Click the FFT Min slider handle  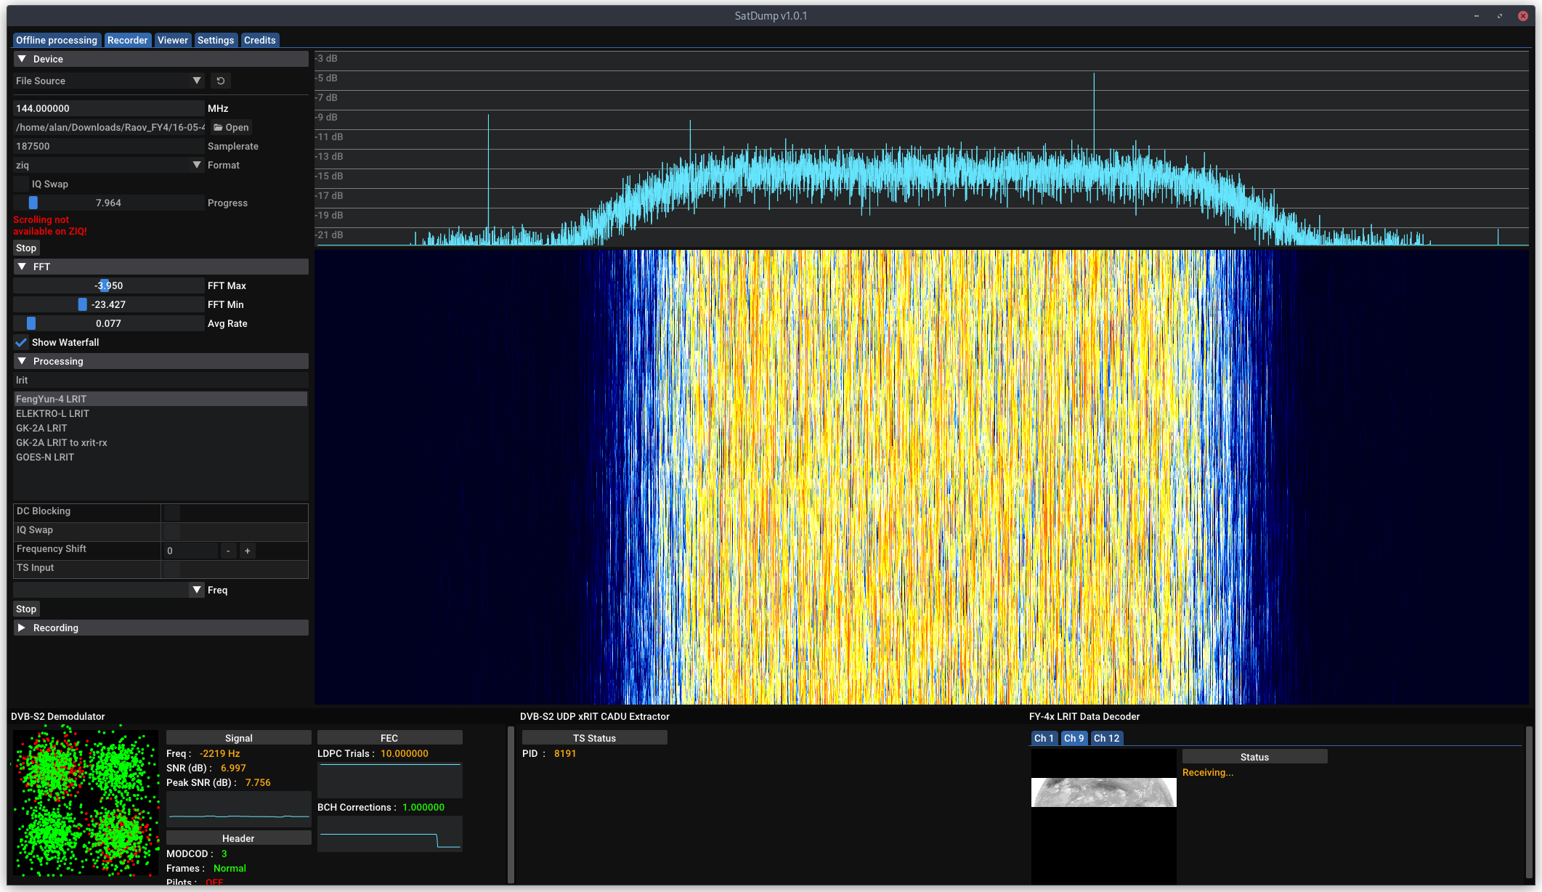tap(82, 304)
